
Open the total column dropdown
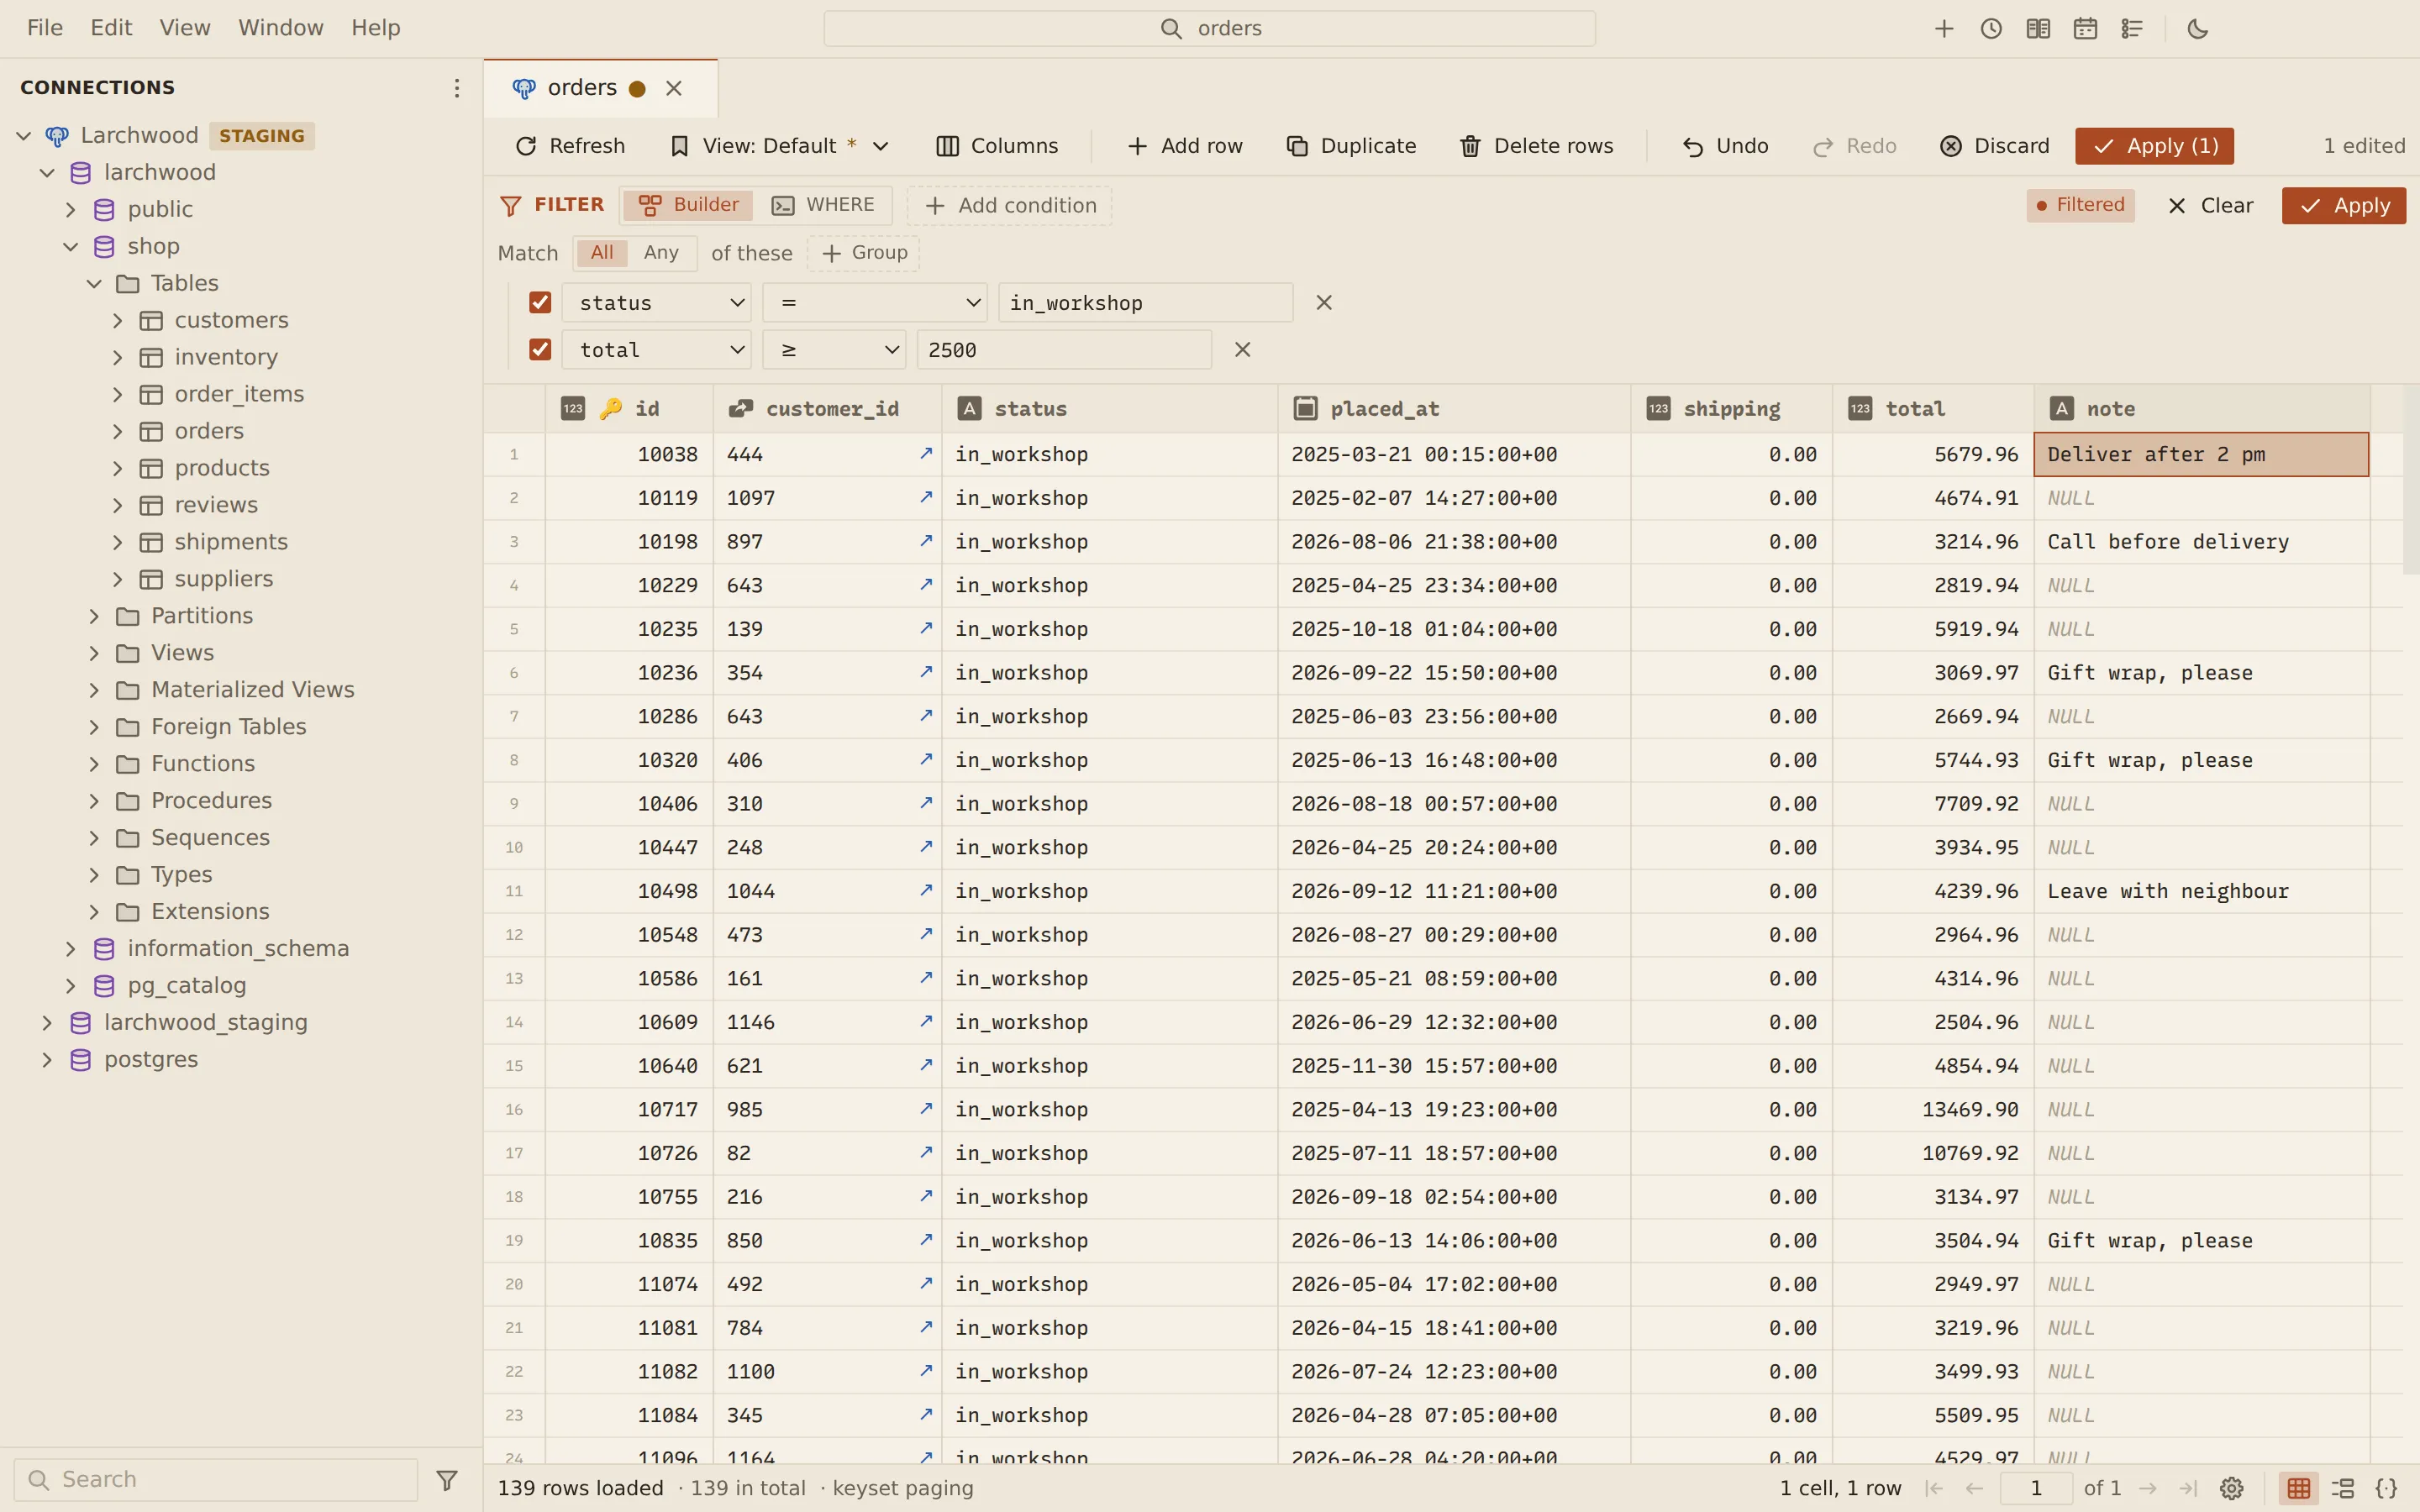tap(657, 349)
